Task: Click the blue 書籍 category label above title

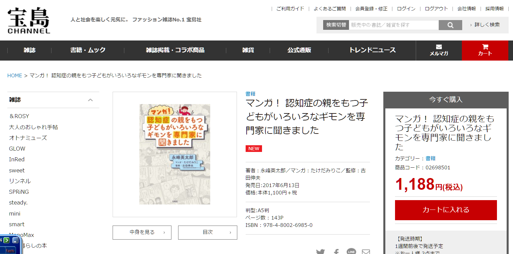Action: click(x=250, y=94)
